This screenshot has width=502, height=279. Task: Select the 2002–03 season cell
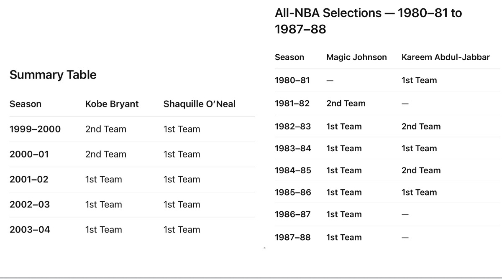coord(30,204)
